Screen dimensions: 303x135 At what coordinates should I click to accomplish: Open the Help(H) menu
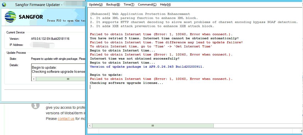pos(165,5)
